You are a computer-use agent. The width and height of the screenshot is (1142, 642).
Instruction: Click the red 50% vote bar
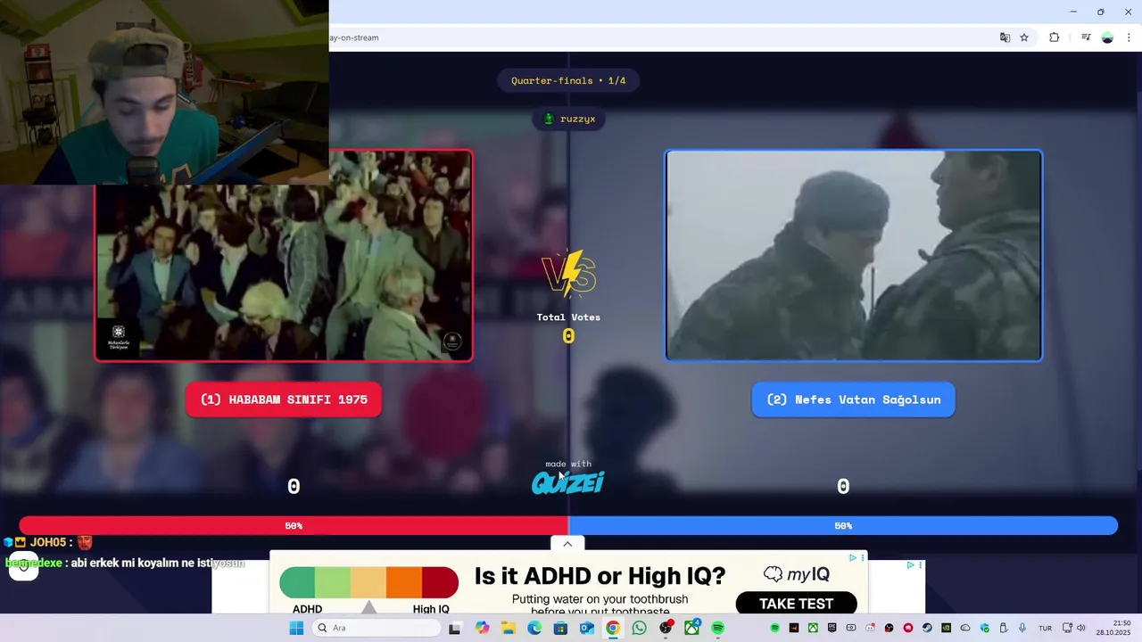(294, 526)
